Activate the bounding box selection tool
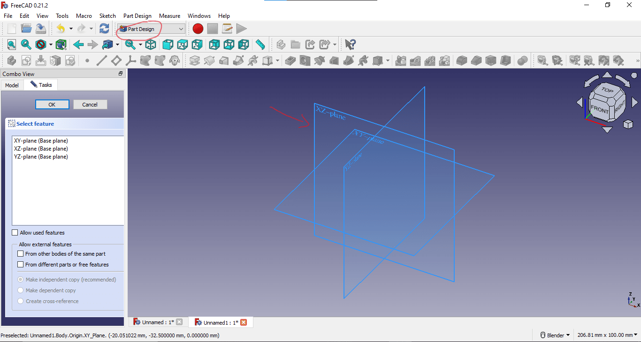The image size is (641, 342). click(61, 45)
